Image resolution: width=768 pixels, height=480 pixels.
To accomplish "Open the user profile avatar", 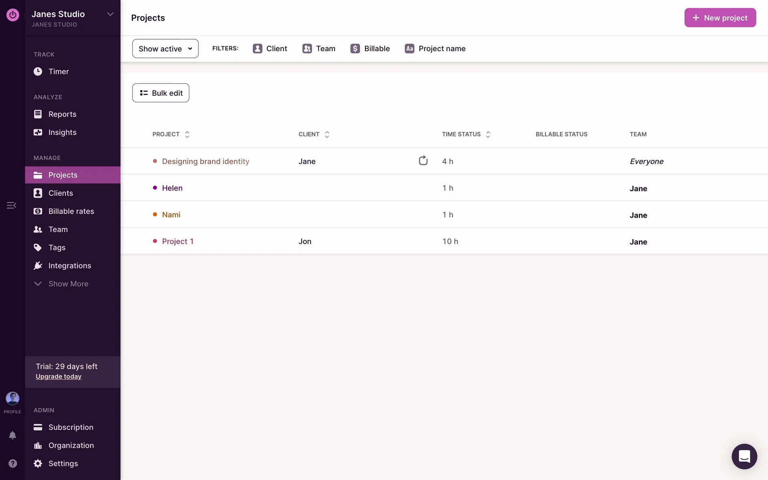I will pos(12,398).
